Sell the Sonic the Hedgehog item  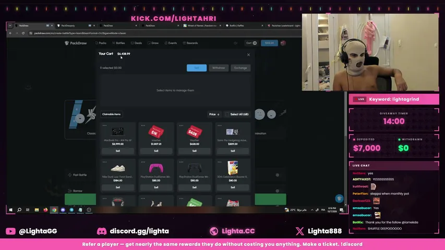click(x=233, y=151)
